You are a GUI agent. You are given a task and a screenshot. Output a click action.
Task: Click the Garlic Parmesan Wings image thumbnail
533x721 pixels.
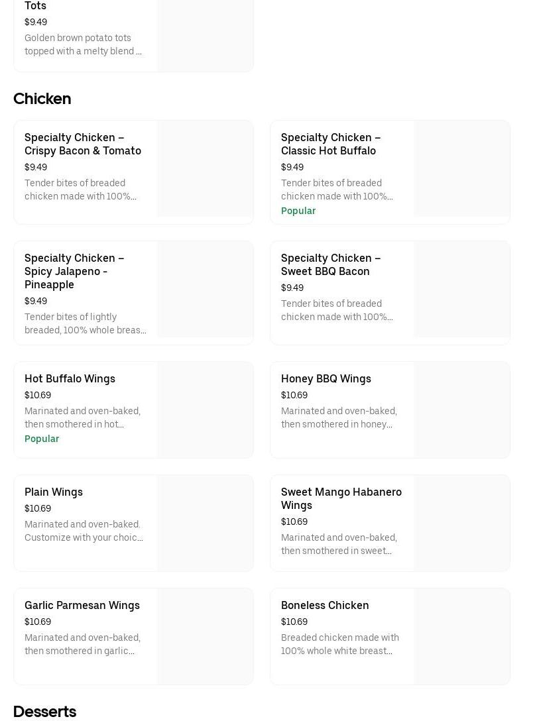click(205, 636)
